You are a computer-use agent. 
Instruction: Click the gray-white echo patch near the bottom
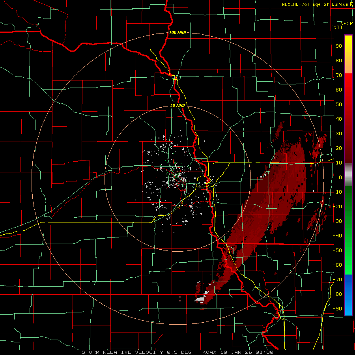click(201, 299)
